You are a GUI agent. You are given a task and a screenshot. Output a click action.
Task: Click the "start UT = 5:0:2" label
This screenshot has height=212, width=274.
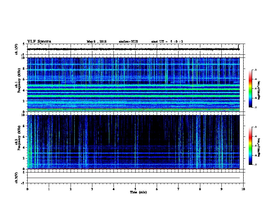pos(167,42)
